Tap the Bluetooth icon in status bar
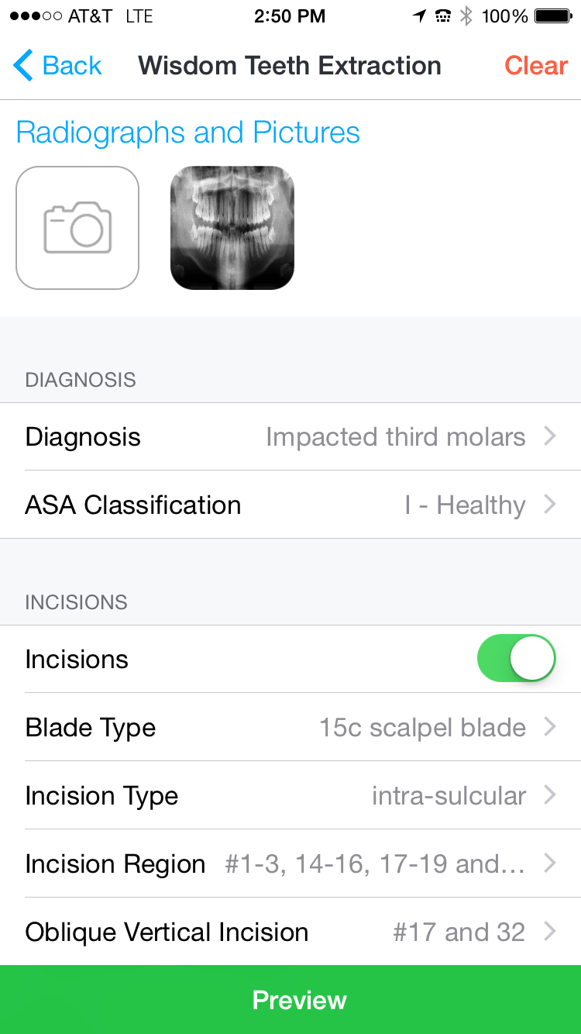This screenshot has width=581, height=1034. (x=466, y=16)
